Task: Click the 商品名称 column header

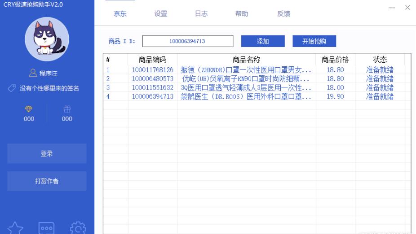Action: 247,60
